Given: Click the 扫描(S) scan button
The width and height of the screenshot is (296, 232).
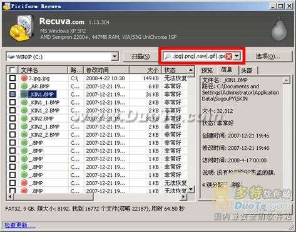Looking at the screenshot, I should tap(141, 56).
